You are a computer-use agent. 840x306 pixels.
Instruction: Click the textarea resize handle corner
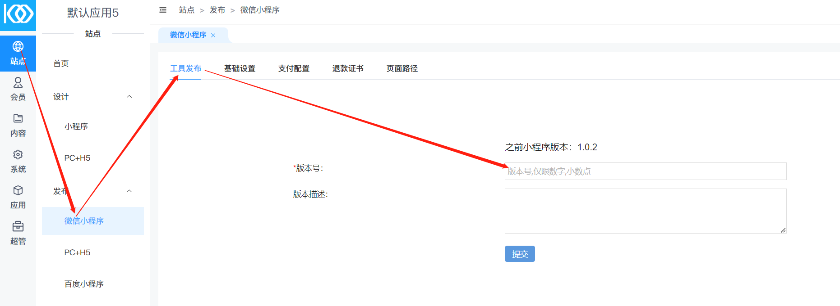pos(783,230)
